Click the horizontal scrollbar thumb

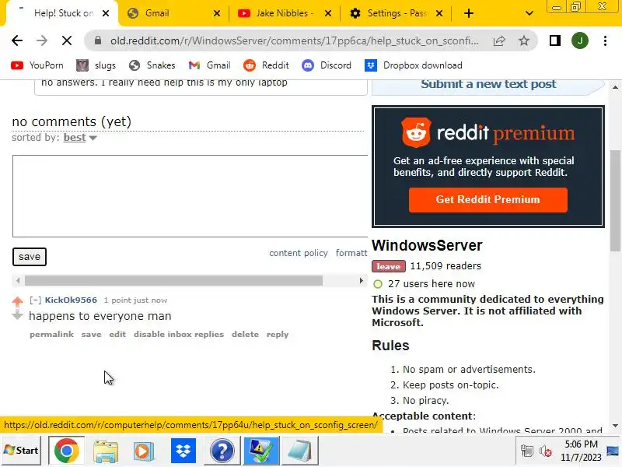[173, 281]
